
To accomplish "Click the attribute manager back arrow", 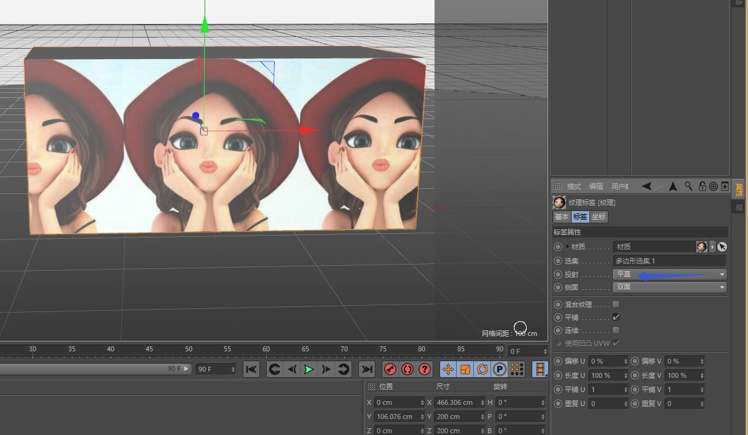I will [x=647, y=186].
